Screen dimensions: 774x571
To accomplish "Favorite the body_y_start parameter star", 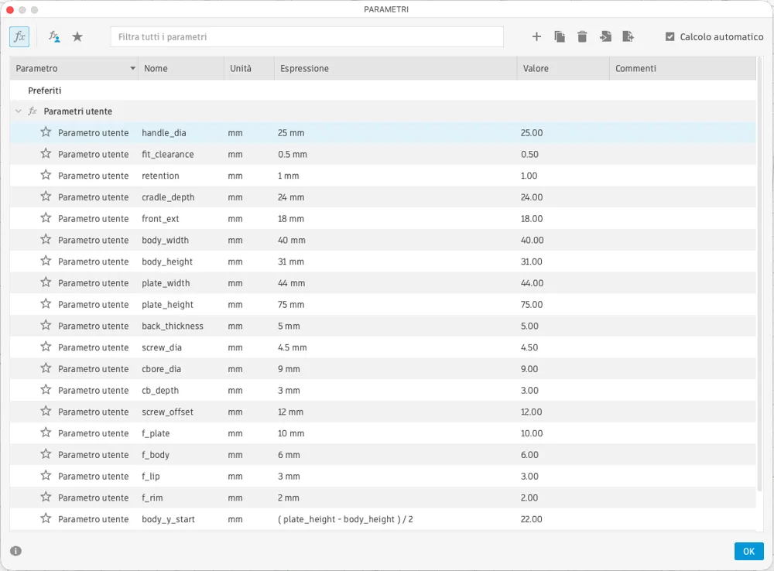I will coord(46,518).
